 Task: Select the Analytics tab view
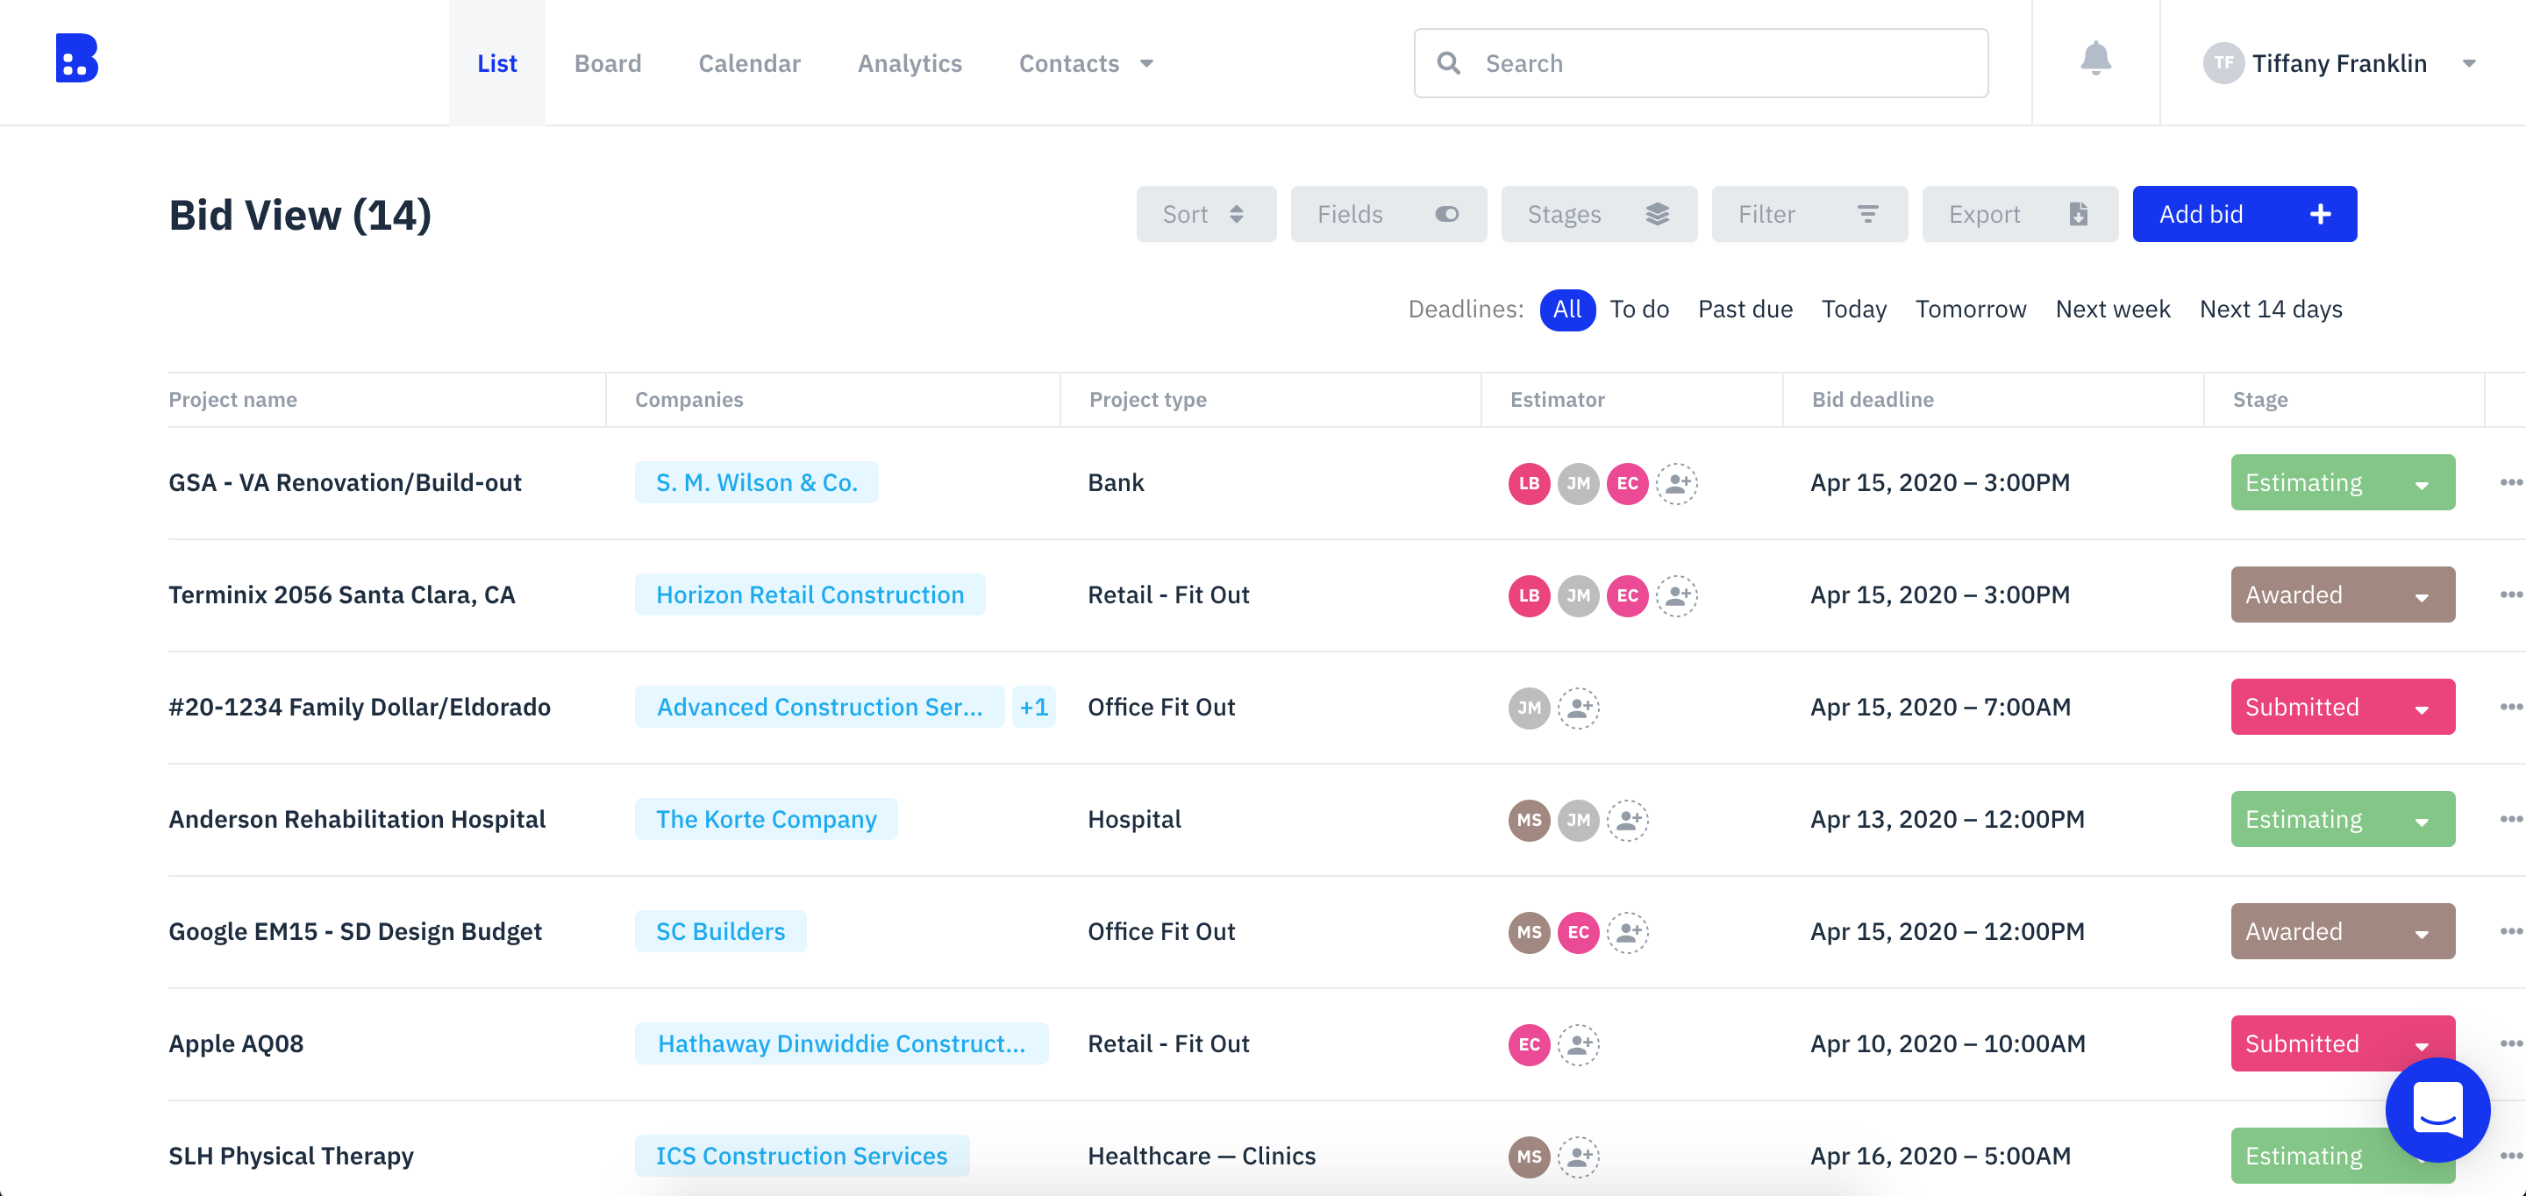pos(910,63)
